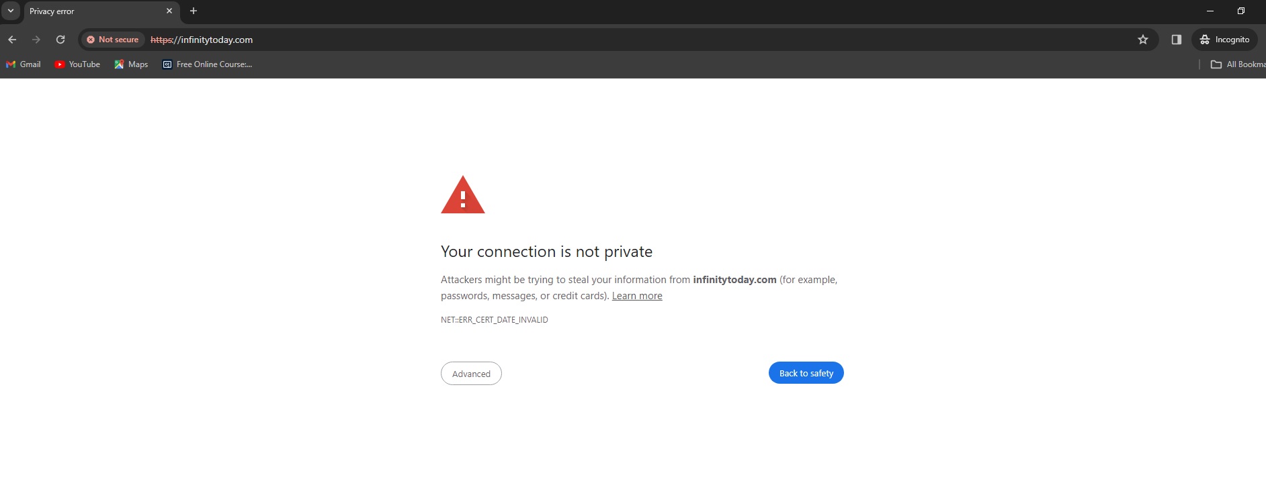Screen dimensions: 1266x479
Task: Click the Advanced button
Action: point(471,374)
